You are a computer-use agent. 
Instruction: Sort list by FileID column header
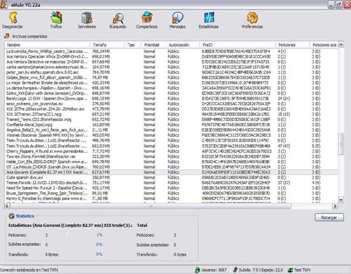[x=238, y=45]
